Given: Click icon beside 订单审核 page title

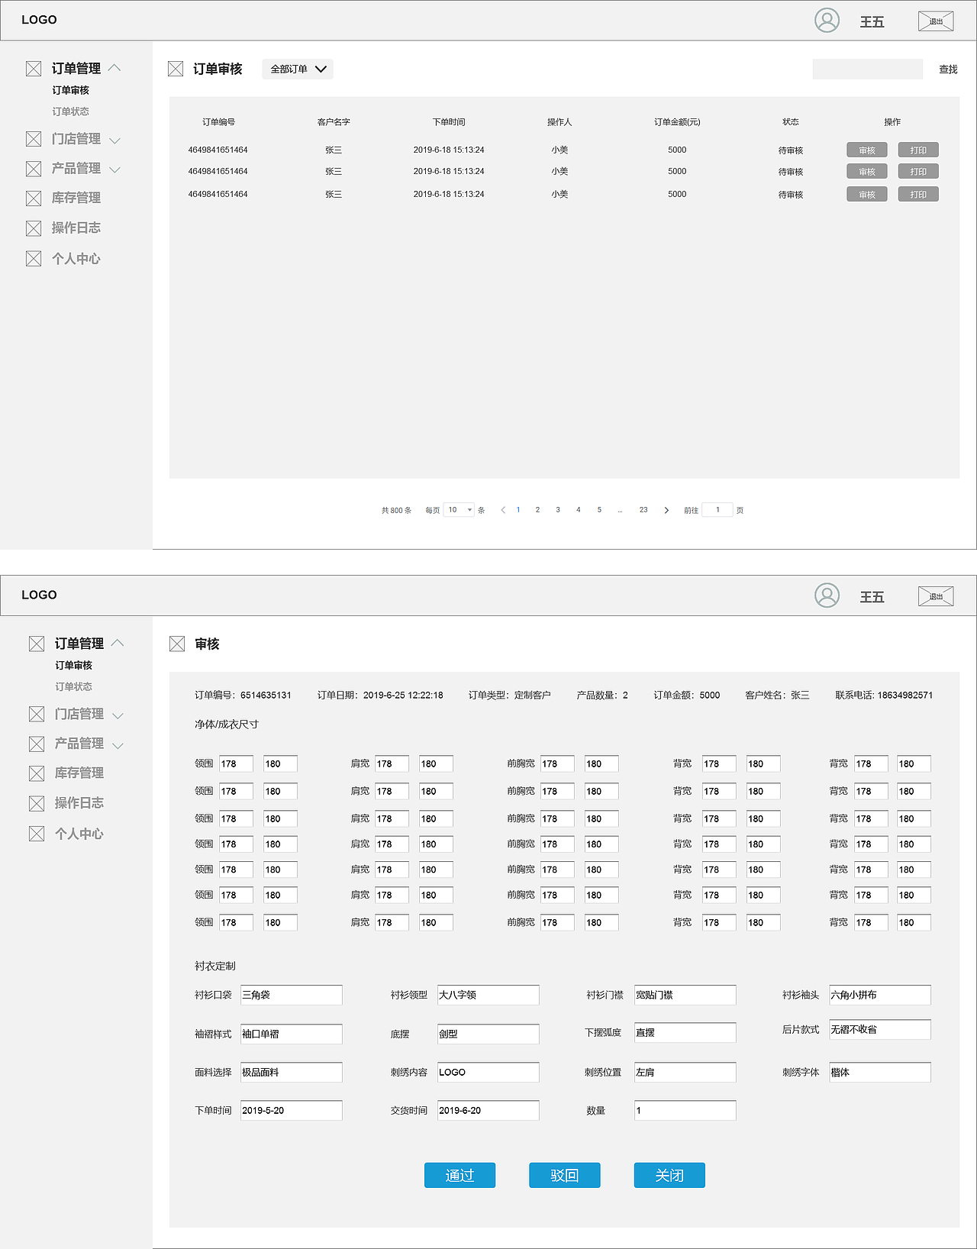Looking at the screenshot, I should [x=176, y=69].
